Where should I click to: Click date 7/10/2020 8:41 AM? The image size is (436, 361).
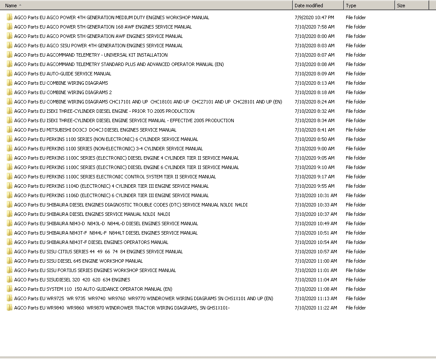[315, 129]
